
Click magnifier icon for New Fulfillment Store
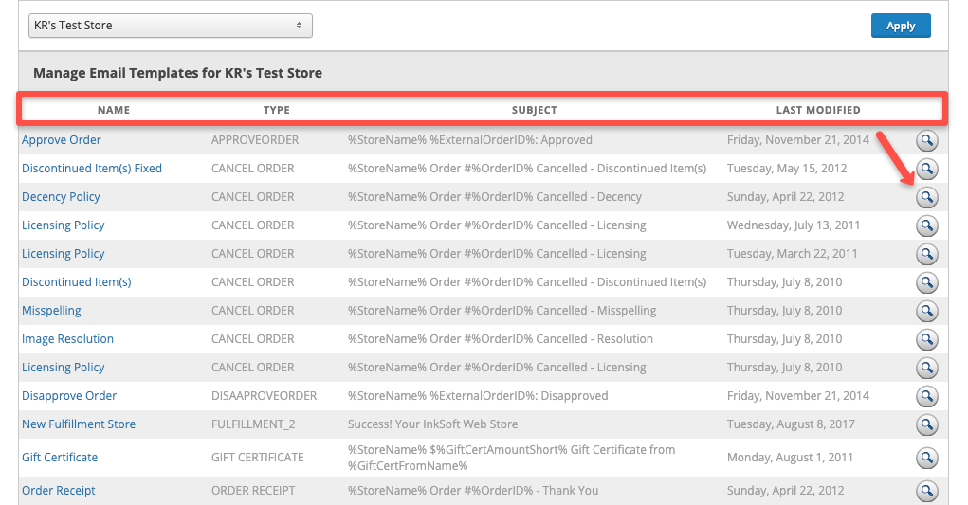click(x=926, y=425)
